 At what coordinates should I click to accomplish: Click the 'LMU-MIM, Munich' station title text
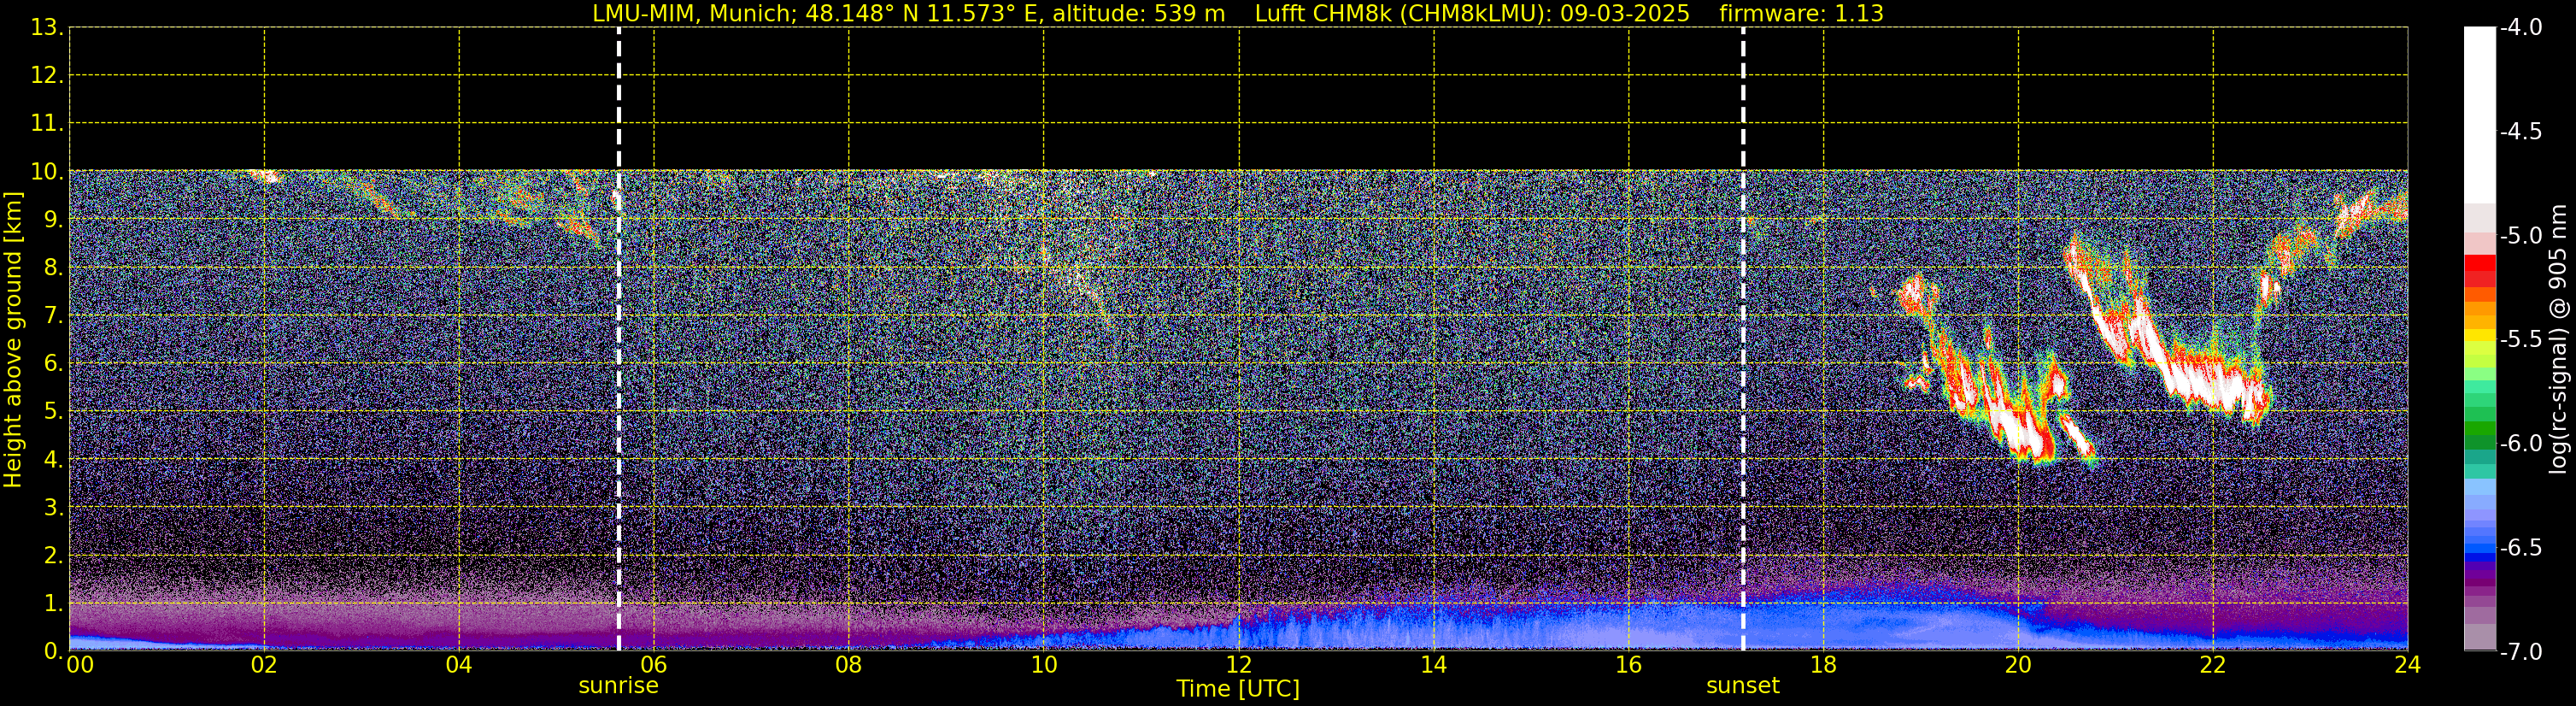[695, 13]
